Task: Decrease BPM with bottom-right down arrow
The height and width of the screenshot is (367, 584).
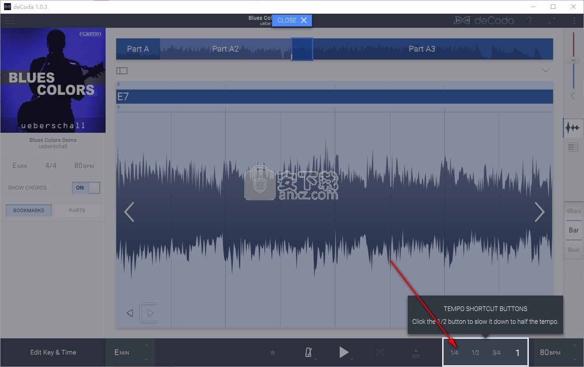Action: click(x=575, y=359)
